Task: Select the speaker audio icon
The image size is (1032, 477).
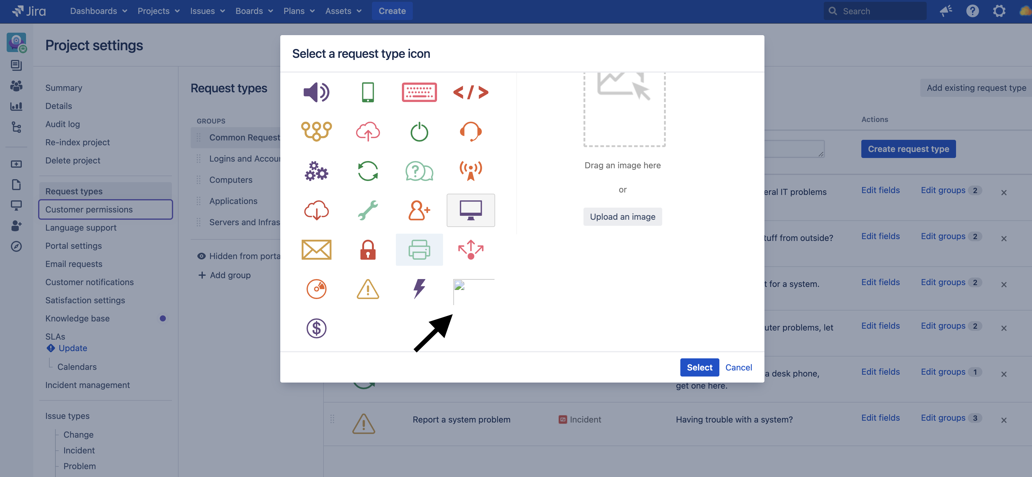Action: pos(317,92)
